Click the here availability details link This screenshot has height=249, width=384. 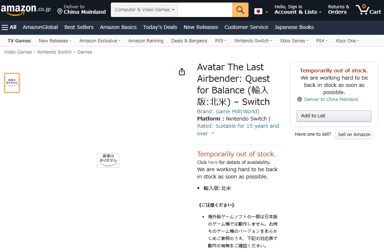(213, 163)
